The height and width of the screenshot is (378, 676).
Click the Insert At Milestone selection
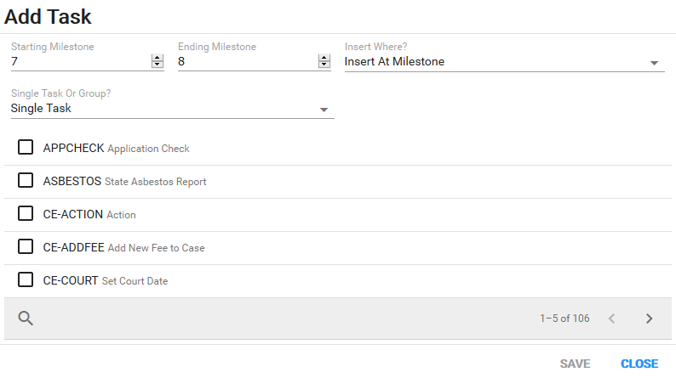(394, 61)
